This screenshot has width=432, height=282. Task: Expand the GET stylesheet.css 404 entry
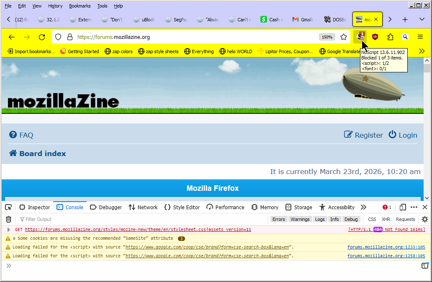8,229
